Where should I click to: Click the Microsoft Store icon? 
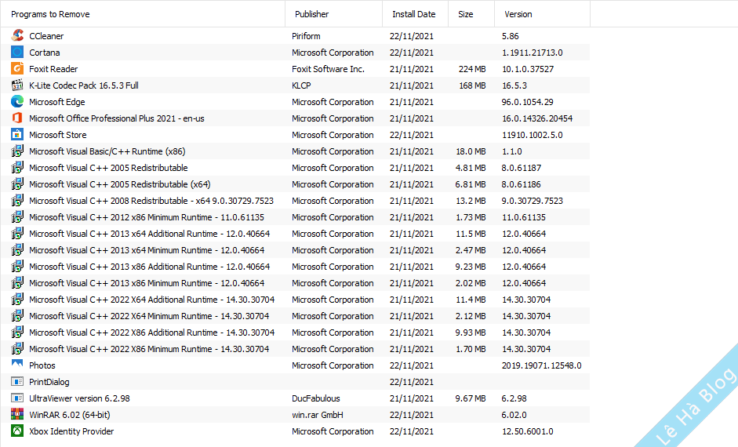17,135
